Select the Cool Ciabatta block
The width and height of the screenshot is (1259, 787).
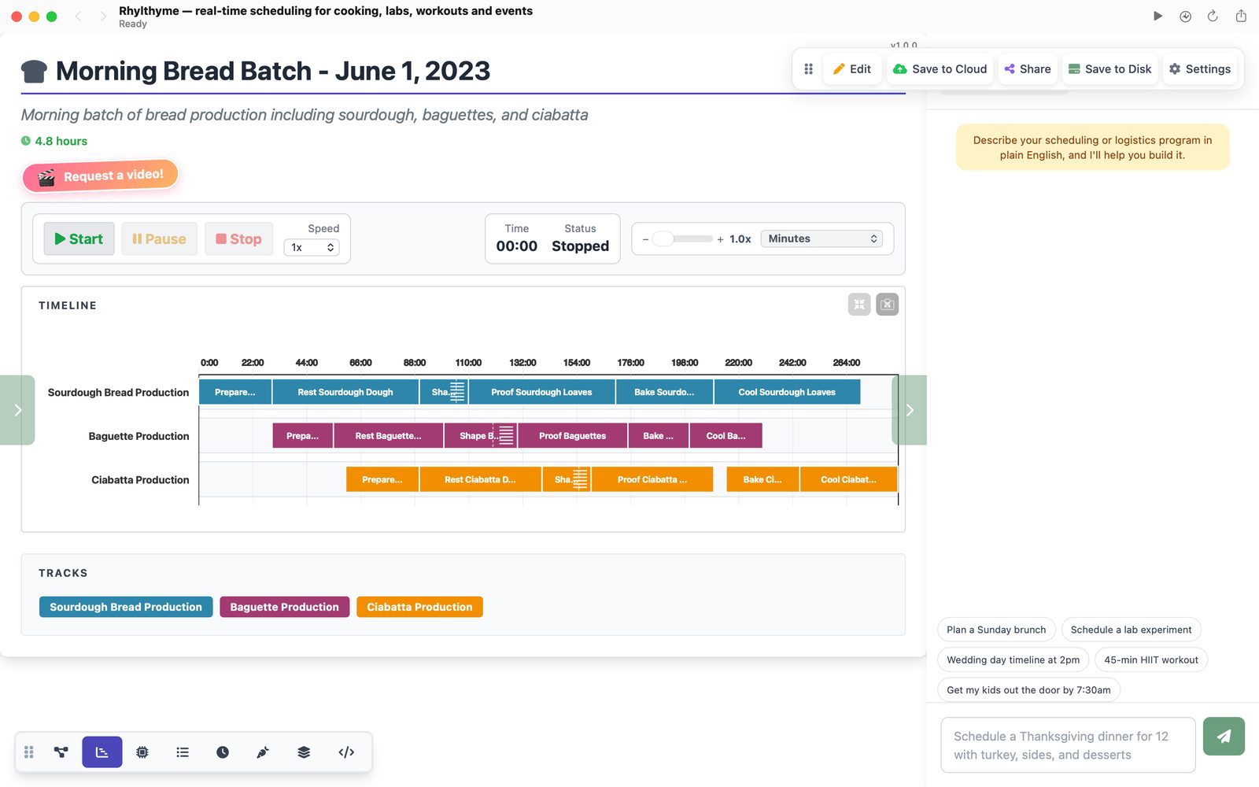click(x=848, y=479)
